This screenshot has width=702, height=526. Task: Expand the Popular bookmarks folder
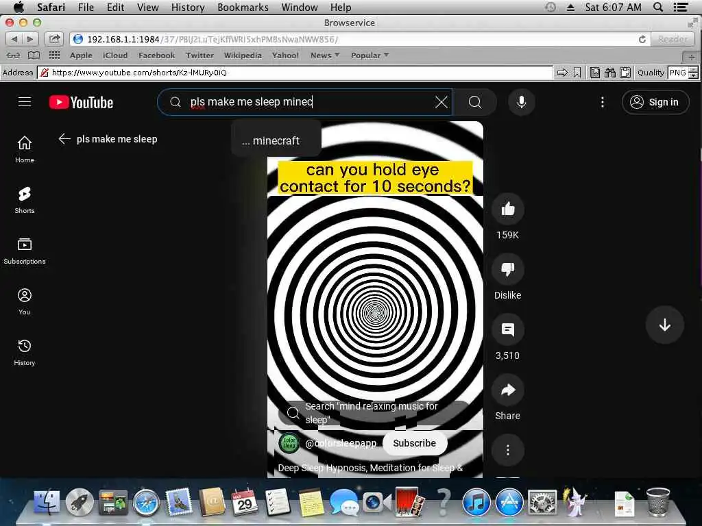tap(370, 55)
